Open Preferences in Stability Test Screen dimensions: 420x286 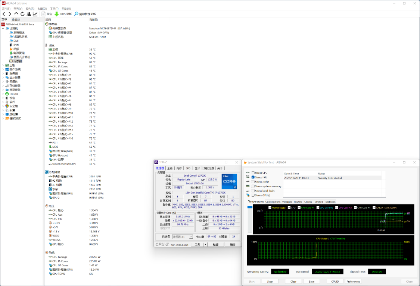coord(353,282)
